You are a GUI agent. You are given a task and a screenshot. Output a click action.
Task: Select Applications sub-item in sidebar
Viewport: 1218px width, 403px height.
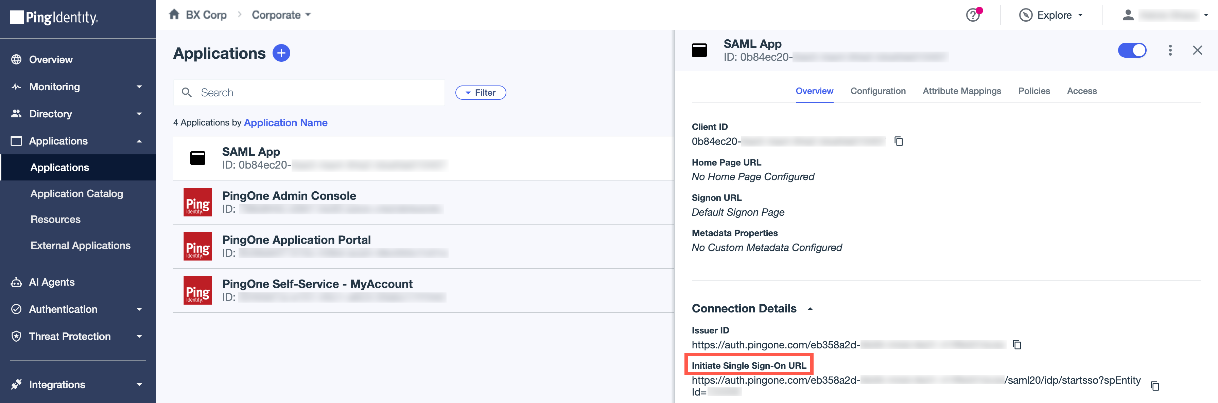78,168
